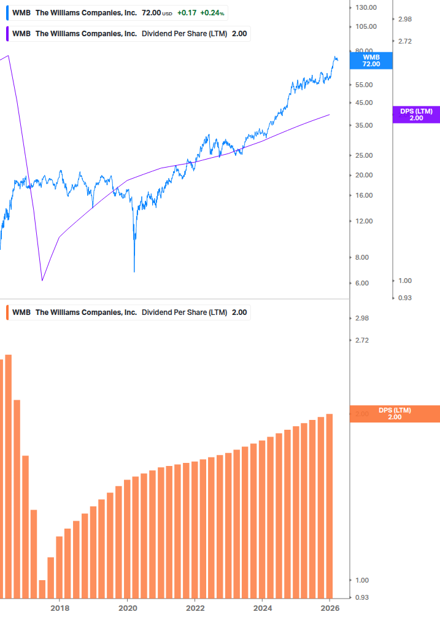Click the 16.00 price axis label

tap(364, 195)
